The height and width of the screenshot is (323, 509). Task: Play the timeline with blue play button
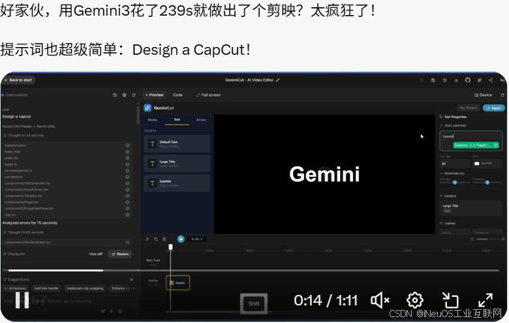tap(181, 239)
